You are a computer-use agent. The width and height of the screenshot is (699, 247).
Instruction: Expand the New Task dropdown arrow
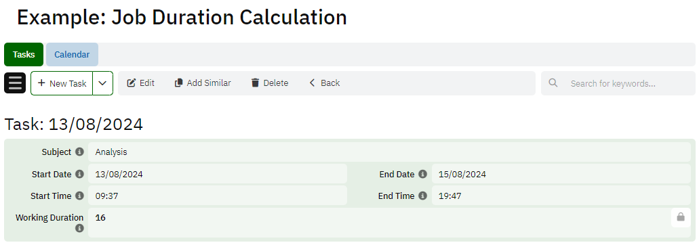coord(102,83)
